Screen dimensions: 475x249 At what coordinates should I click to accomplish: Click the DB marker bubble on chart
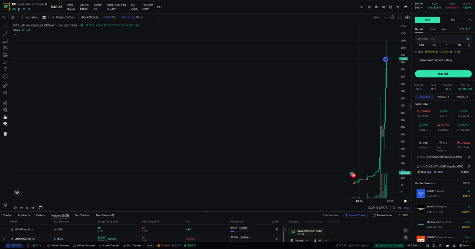tap(353, 175)
